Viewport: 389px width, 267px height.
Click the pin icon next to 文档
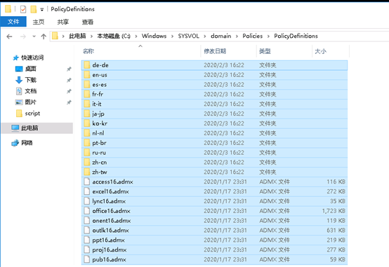pyautogui.click(x=69, y=91)
